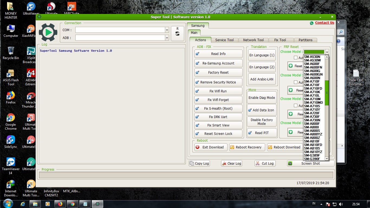Open the Partitions tab
Image resolution: width=370 pixels, height=208 pixels.
point(306,40)
